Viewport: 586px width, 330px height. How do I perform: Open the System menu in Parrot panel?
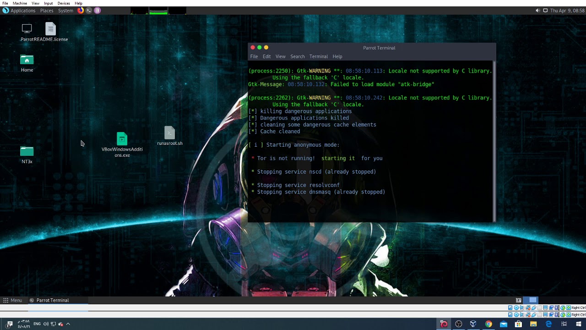(x=65, y=11)
